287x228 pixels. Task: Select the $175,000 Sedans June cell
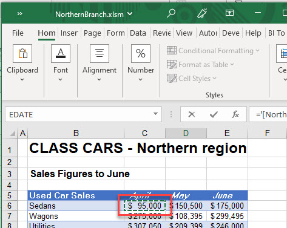227,206
